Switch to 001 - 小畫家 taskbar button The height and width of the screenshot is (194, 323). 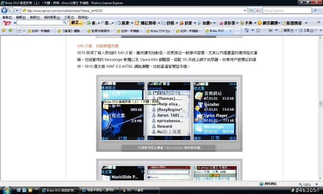click(x=140, y=190)
